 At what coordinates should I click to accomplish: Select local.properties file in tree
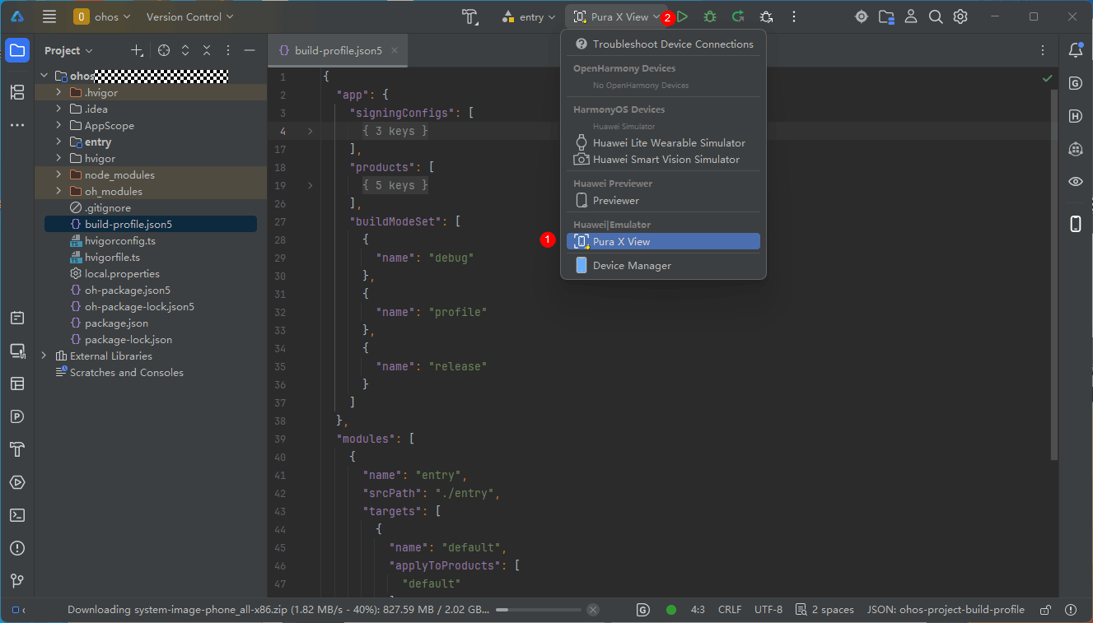[122, 273]
